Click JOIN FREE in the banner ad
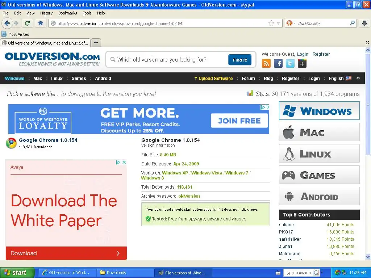 [x=239, y=121]
